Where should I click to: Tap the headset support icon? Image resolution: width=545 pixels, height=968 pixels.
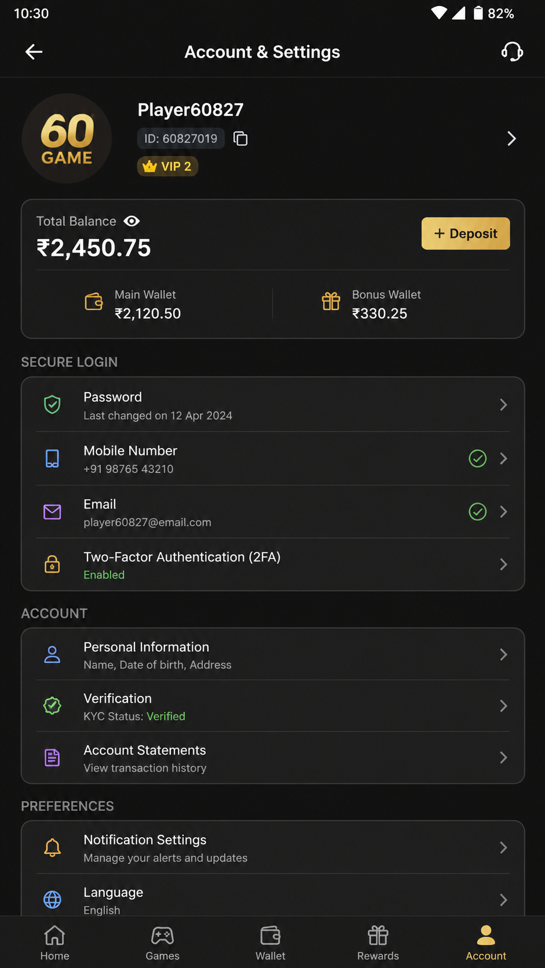point(512,52)
